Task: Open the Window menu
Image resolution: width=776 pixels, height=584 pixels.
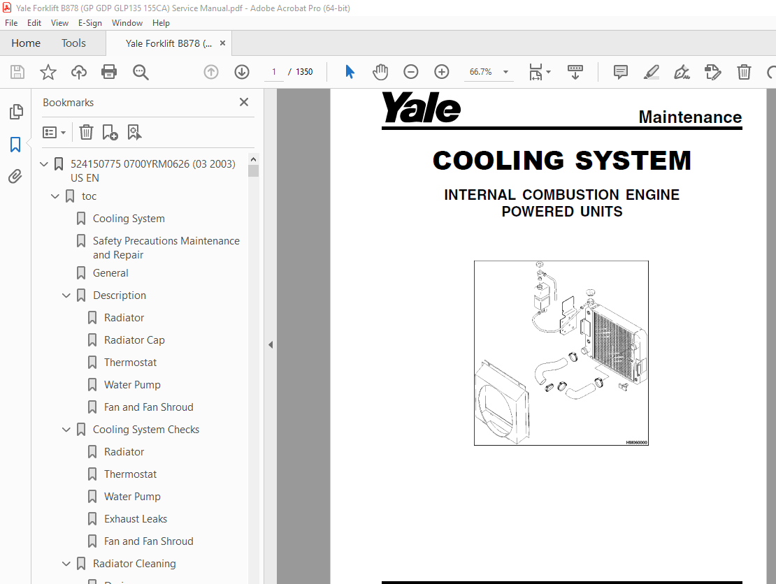Action: click(x=127, y=23)
